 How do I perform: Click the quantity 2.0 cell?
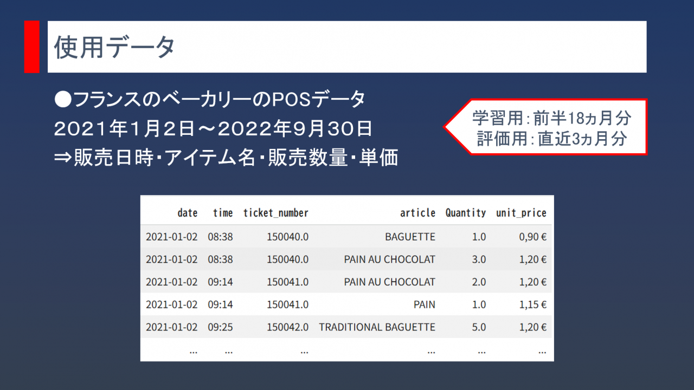click(x=479, y=282)
